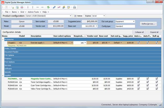Open the Product configuration dropdown
This screenshot has height=108, width=164.
tap(71, 16)
